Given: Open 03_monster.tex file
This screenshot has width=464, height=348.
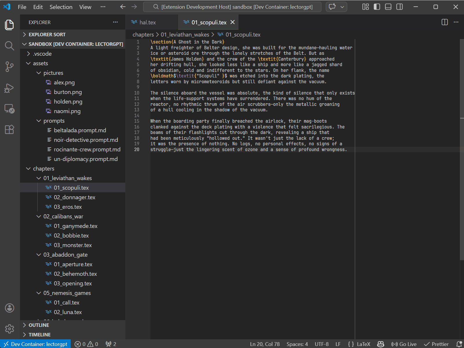Looking at the screenshot, I should point(72,245).
